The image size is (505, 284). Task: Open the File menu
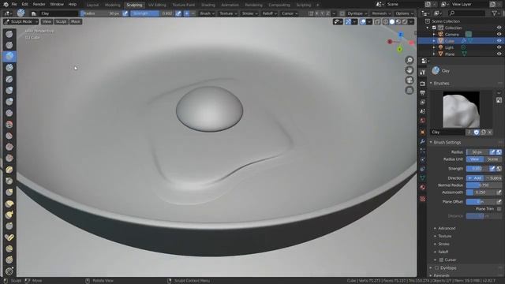[x=14, y=5]
